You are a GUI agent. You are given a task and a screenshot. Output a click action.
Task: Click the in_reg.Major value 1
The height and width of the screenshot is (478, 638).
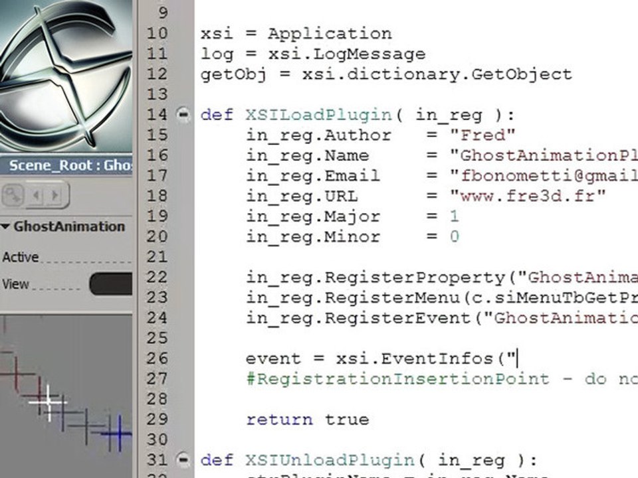click(455, 216)
